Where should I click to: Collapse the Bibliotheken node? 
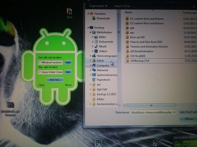click(90, 32)
